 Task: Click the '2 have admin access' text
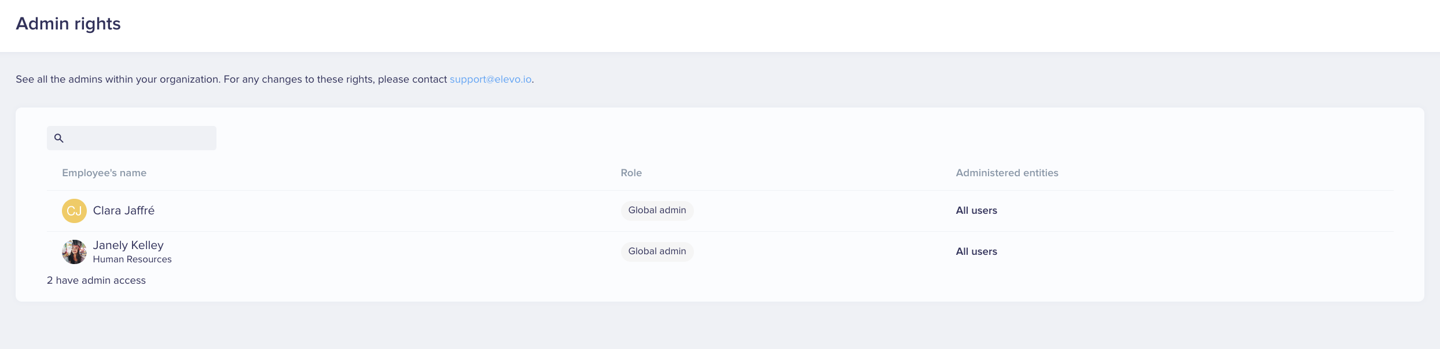96,280
